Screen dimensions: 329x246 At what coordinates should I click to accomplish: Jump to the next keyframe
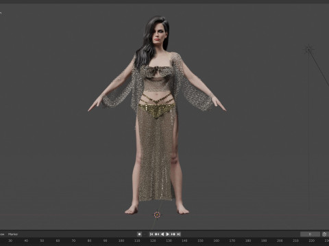tap(173, 234)
